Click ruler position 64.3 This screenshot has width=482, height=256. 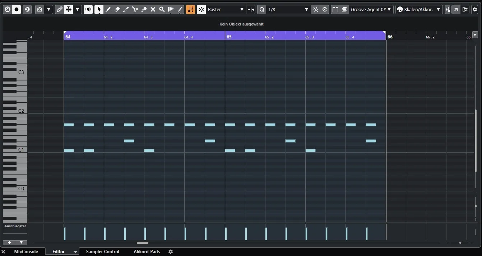coord(148,37)
